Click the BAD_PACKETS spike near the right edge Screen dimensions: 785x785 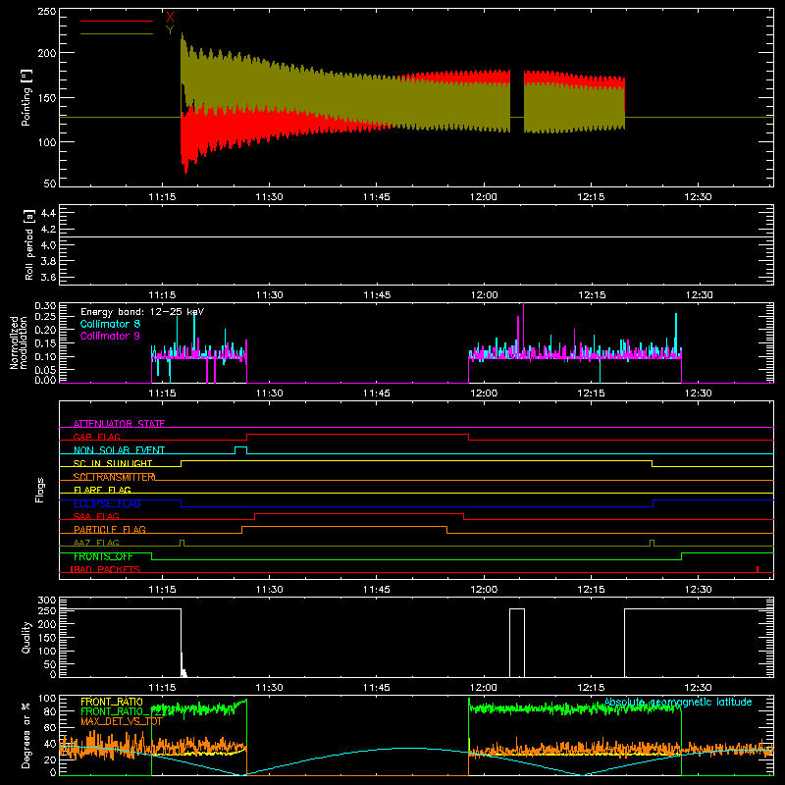[758, 569]
